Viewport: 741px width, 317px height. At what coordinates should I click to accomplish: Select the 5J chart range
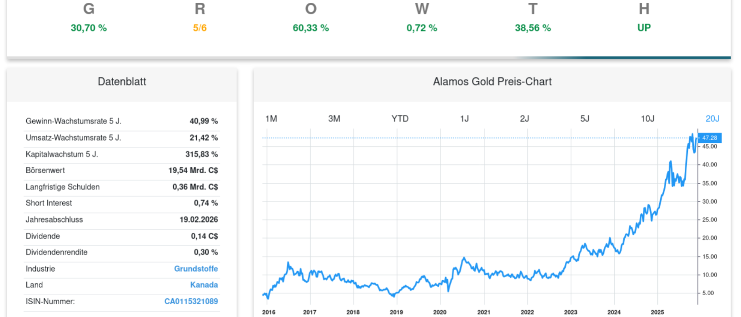pos(585,118)
